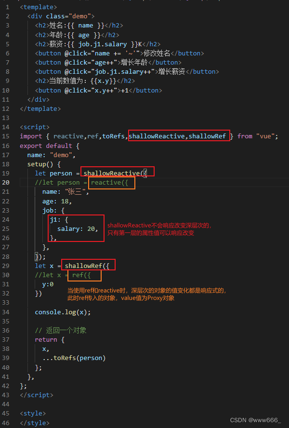Select line number 1 in the gutter

(x=7, y=7)
